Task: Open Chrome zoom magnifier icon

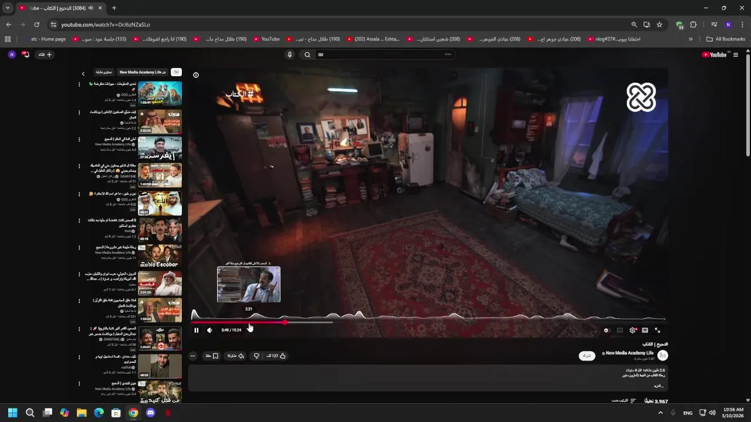Action: pyautogui.click(x=634, y=25)
